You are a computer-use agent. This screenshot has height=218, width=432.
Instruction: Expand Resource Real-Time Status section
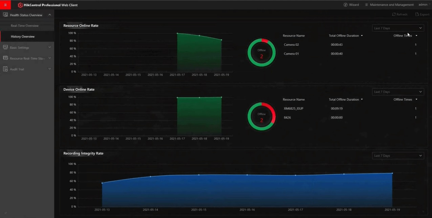pos(50,58)
